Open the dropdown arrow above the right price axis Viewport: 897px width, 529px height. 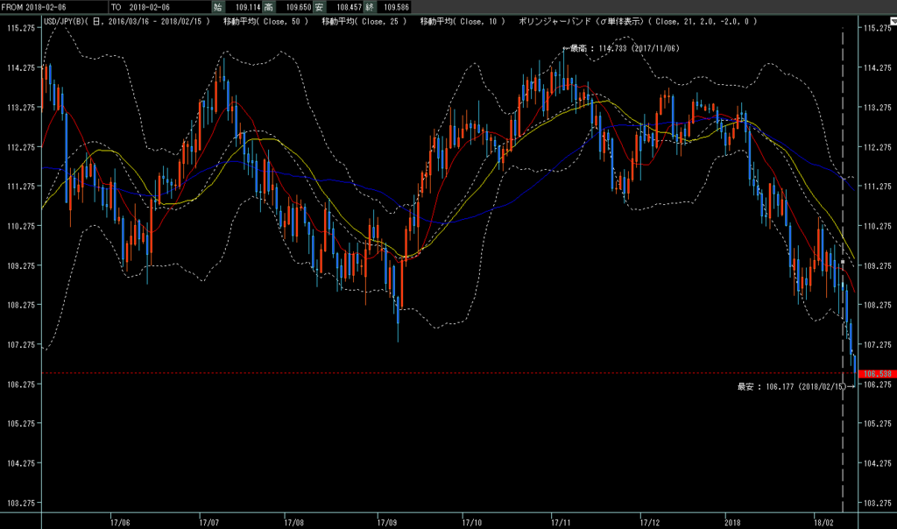click(893, 21)
